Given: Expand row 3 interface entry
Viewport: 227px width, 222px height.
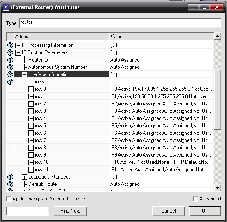Looking at the screenshot, I should [x=31, y=111].
